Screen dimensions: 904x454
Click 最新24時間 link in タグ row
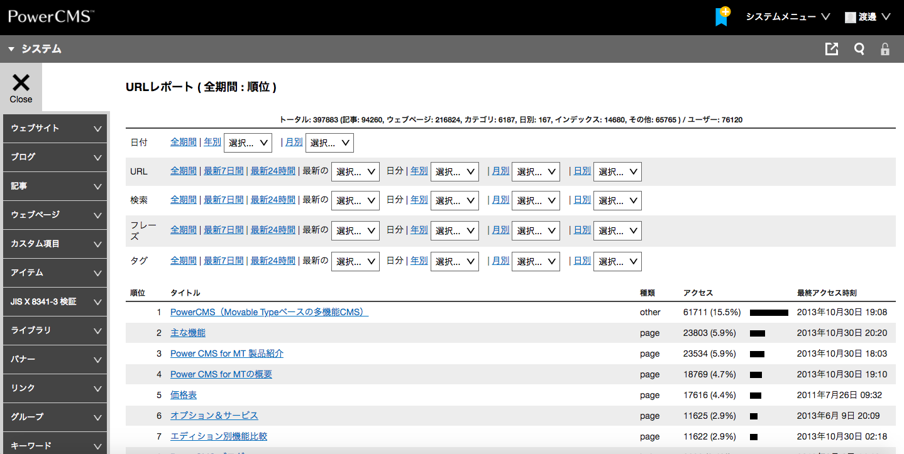(273, 260)
